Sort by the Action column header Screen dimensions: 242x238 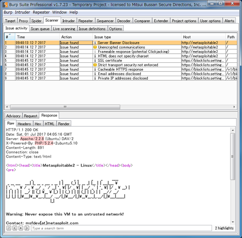76,37
